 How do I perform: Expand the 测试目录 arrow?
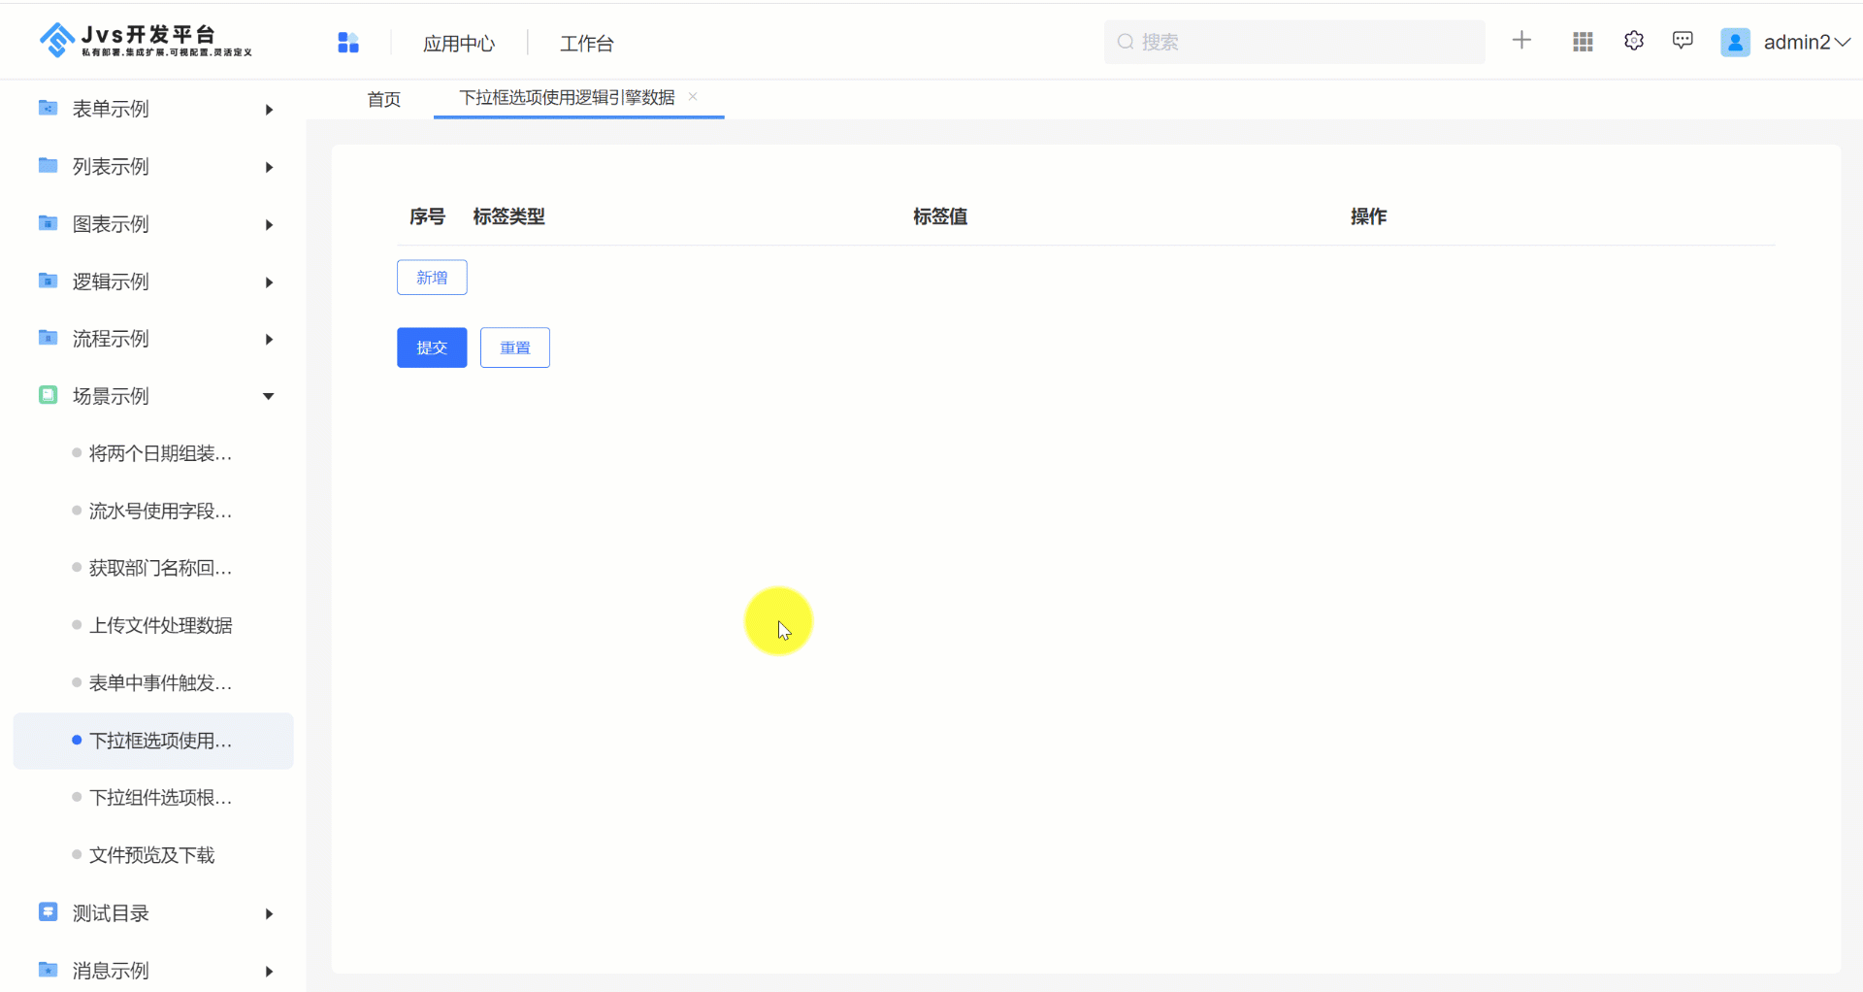(269, 914)
